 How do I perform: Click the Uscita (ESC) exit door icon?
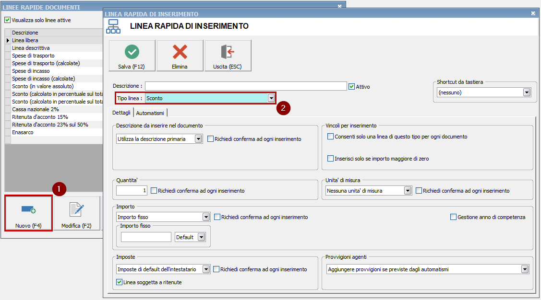pos(228,52)
